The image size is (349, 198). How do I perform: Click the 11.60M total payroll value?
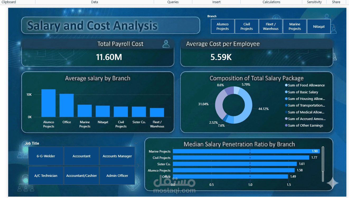[109, 57]
